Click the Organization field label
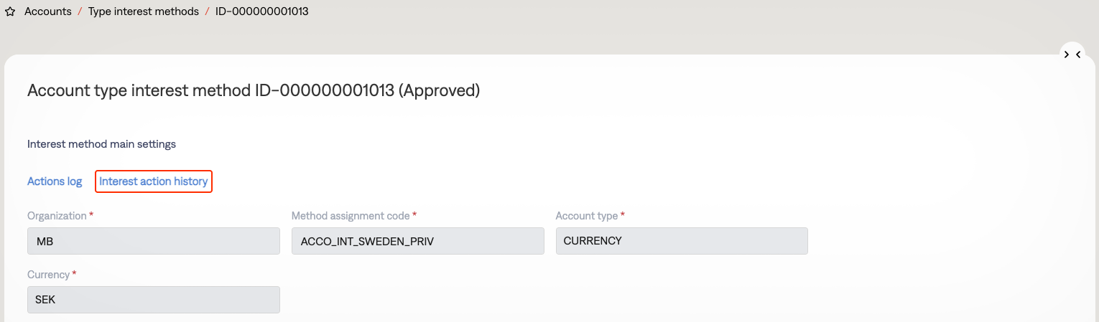 tap(56, 216)
